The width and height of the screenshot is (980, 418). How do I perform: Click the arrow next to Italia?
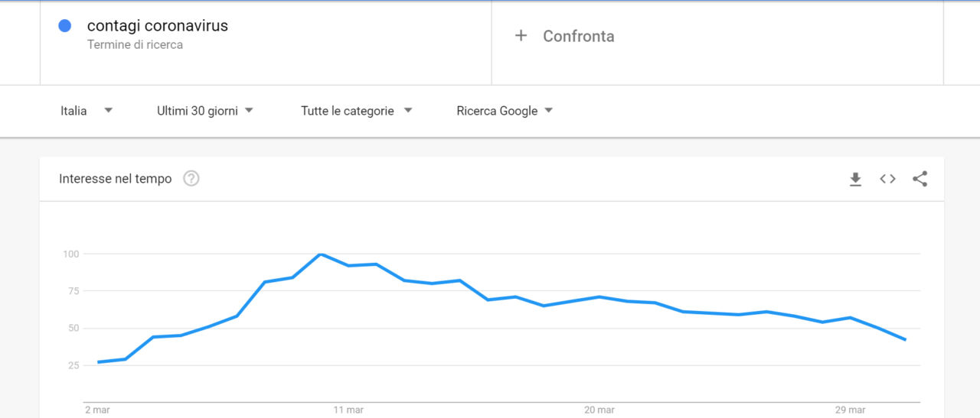coord(108,111)
